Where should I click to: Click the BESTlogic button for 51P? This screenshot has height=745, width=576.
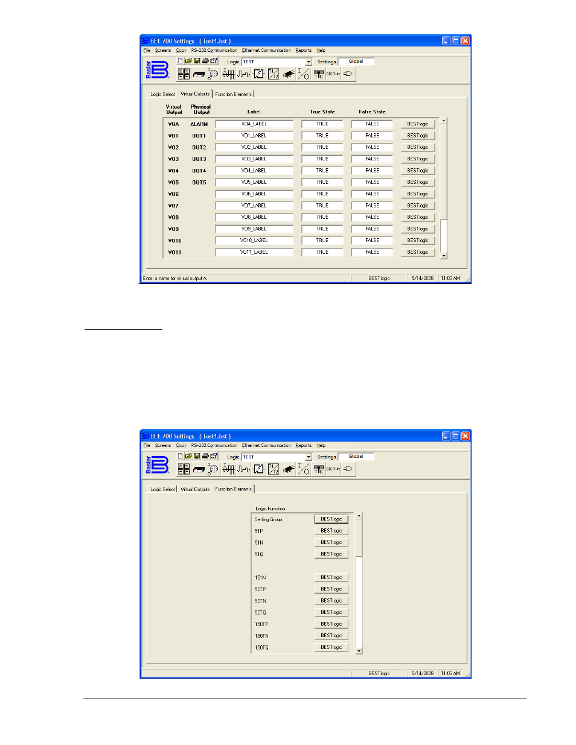point(331,531)
